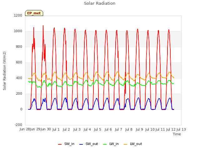The width and height of the screenshot is (200, 150).
Task: Click the red SW_in legend color marker
Action: coord(60,144)
